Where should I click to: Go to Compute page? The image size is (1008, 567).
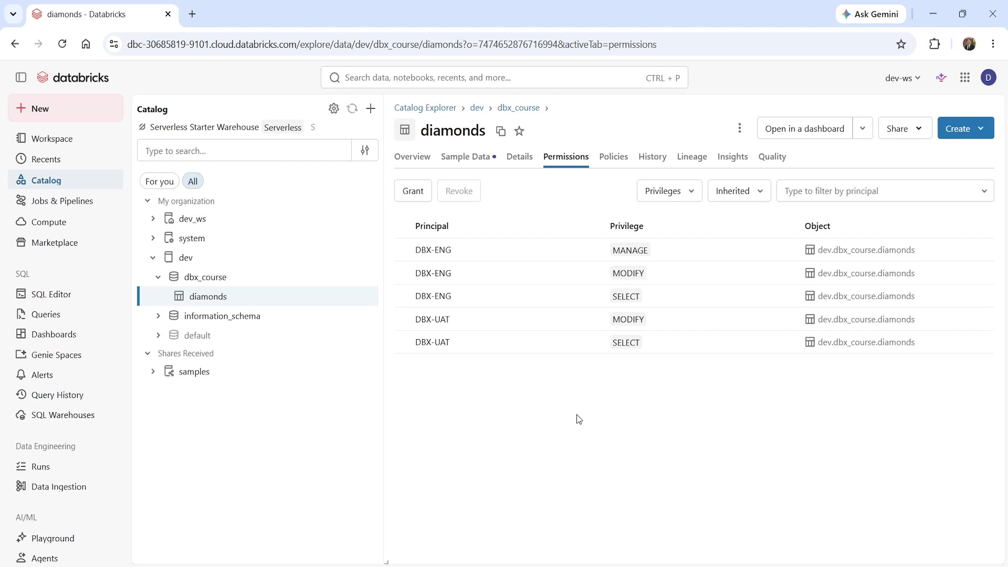click(66, 222)
